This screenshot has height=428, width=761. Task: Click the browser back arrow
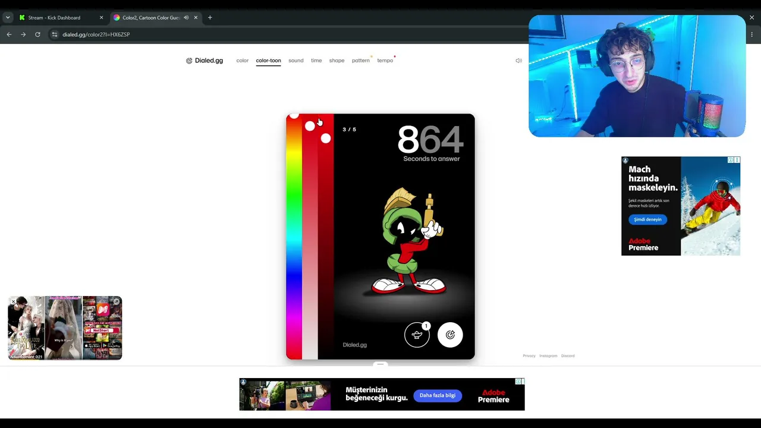point(9,34)
